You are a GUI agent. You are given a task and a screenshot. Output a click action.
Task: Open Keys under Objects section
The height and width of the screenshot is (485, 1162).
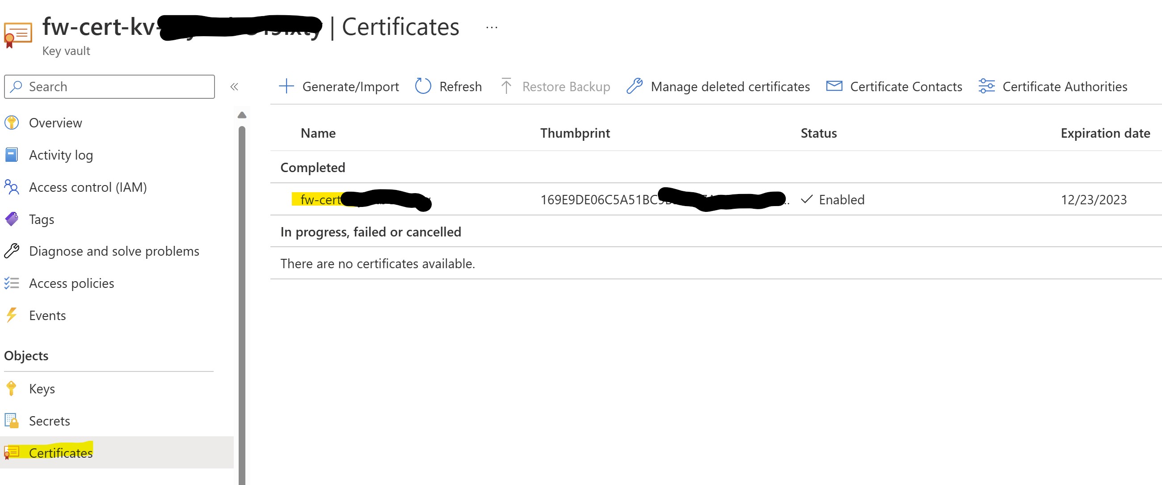[42, 389]
